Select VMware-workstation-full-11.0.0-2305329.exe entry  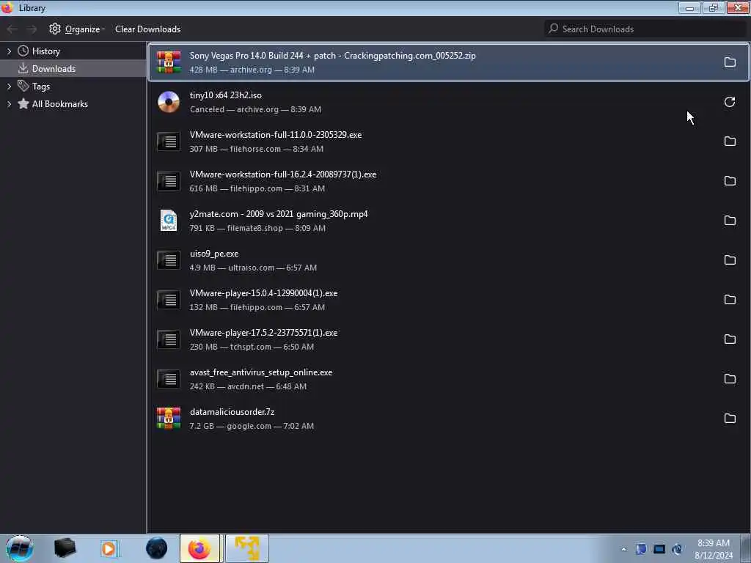click(x=448, y=141)
